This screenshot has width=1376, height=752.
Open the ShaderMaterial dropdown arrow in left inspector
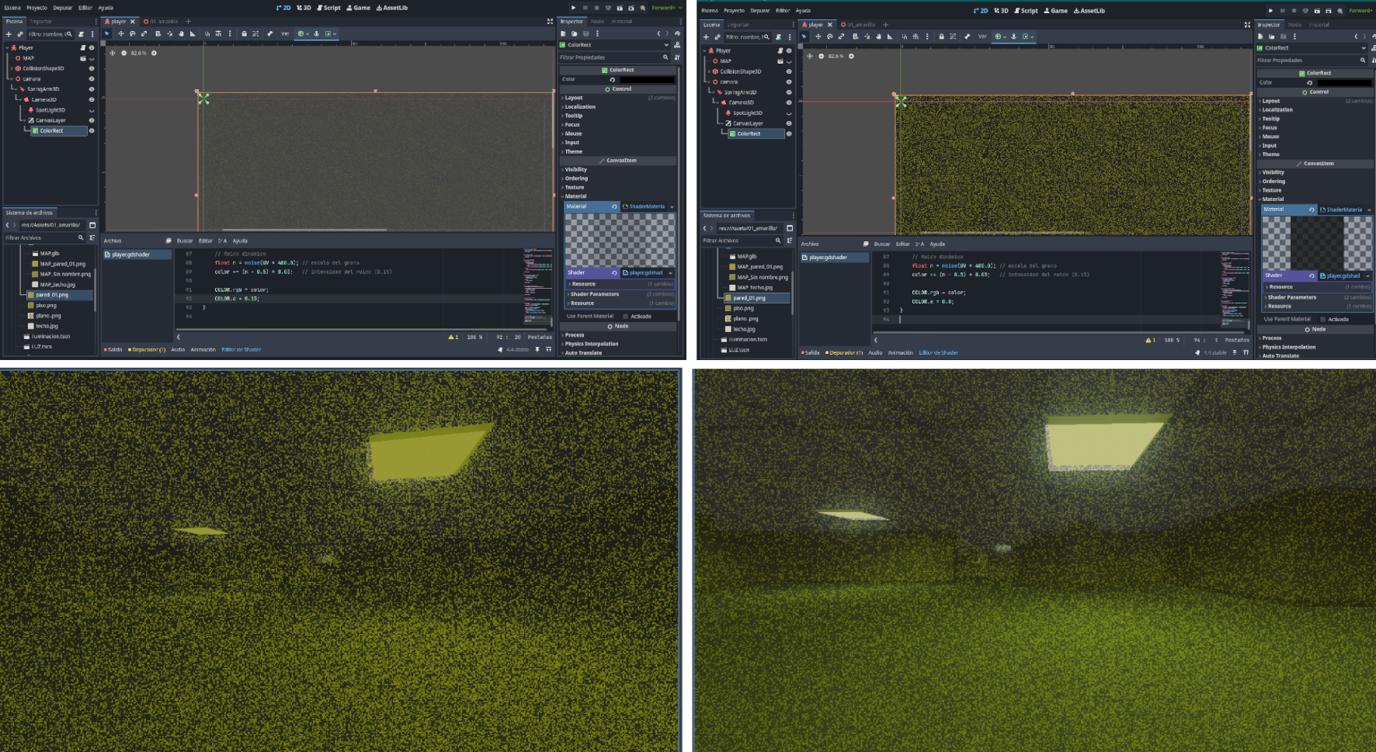tap(672, 206)
